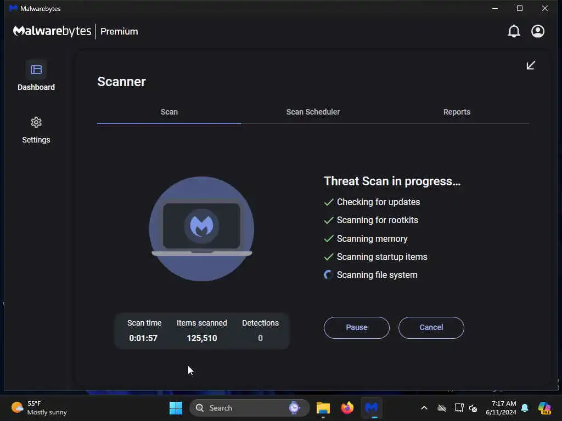Click checkmark beside Scanning startup items
562x421 pixels.
(x=329, y=257)
